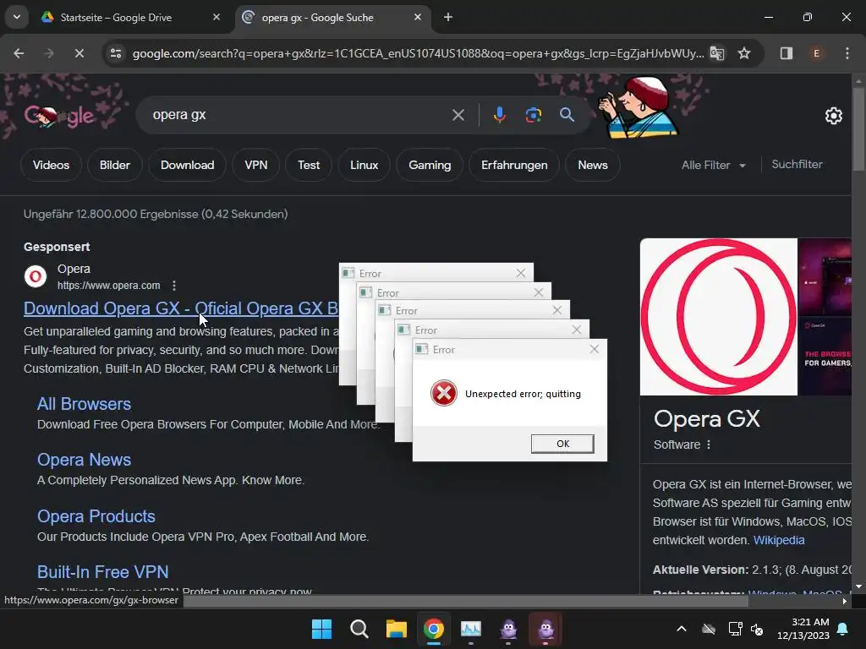Click the magnifier search button

[x=567, y=115]
